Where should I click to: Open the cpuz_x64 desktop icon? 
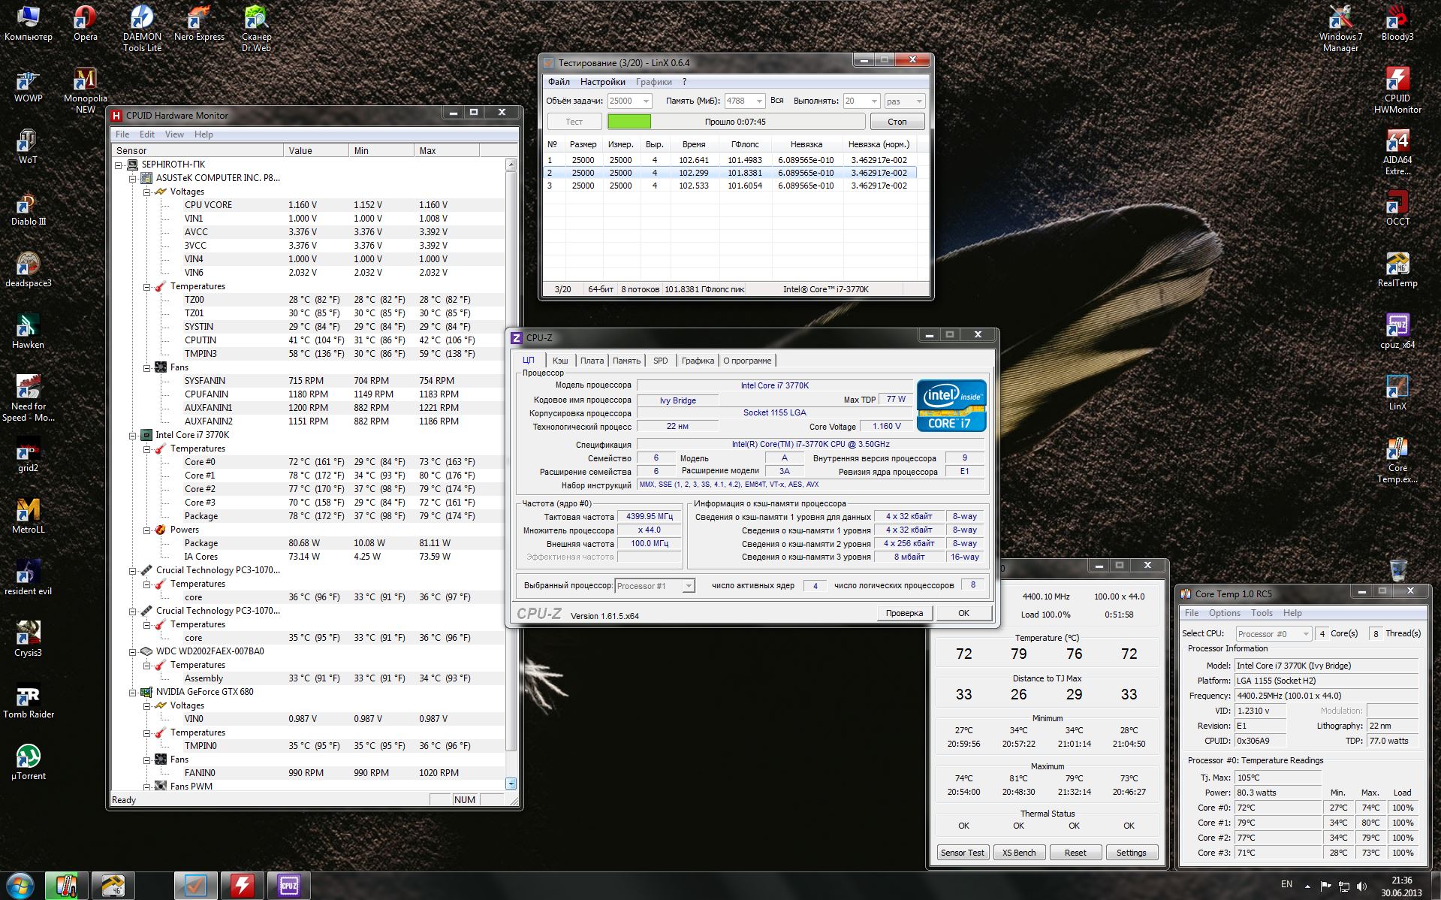coord(1397,331)
